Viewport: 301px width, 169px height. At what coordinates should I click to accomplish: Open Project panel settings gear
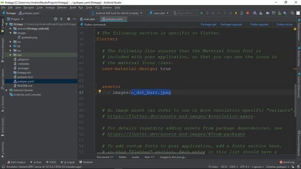click(69, 19)
